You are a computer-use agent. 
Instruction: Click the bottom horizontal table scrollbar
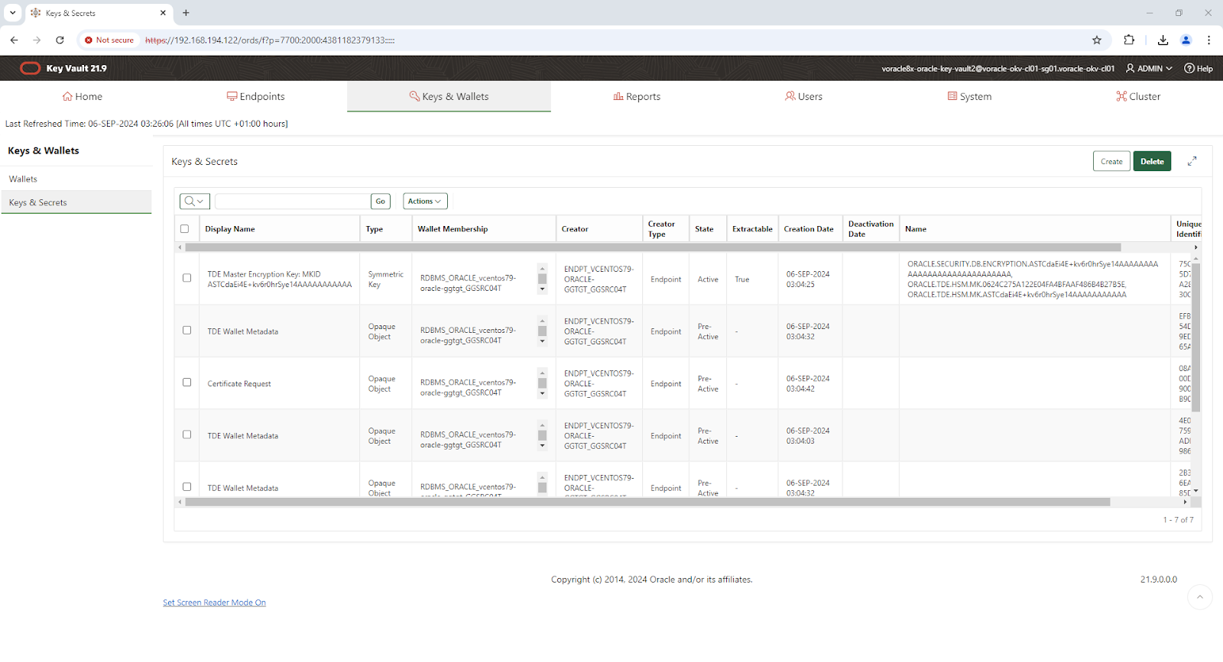647,502
